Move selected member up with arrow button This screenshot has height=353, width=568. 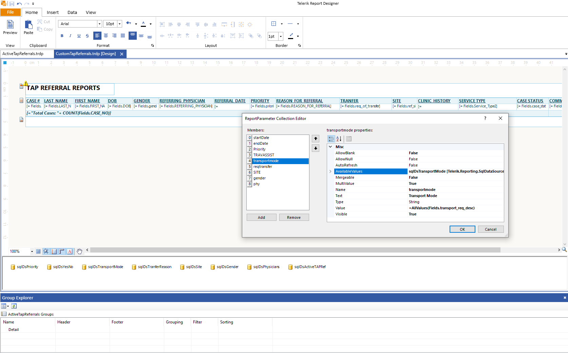(316, 139)
